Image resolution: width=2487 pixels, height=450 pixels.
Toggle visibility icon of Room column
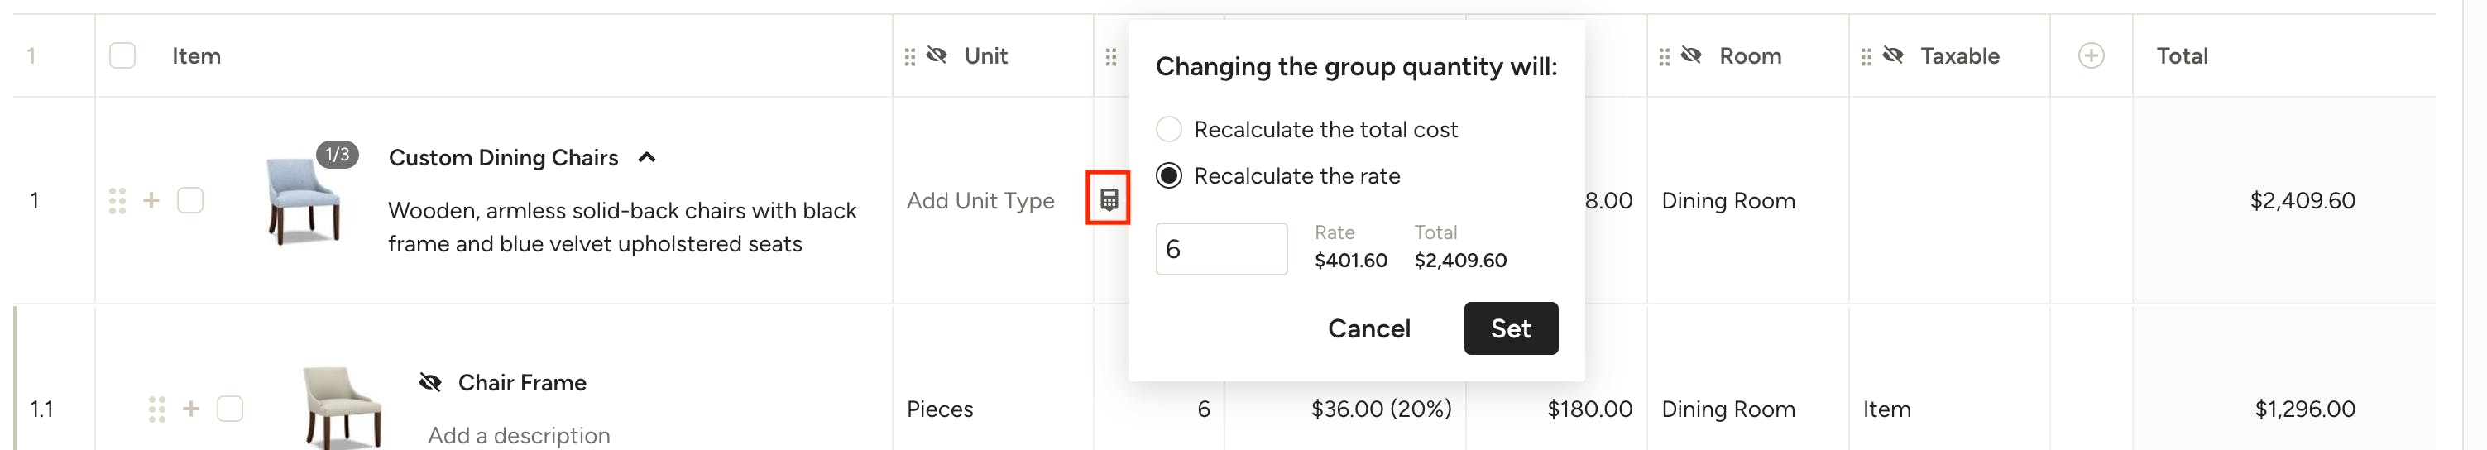pyautogui.click(x=1691, y=56)
